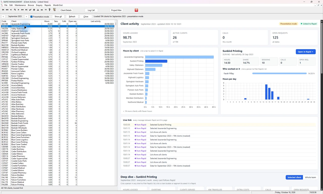Sort client list by Hours column header
This screenshot has height=194, width=323.
pos(47,21)
